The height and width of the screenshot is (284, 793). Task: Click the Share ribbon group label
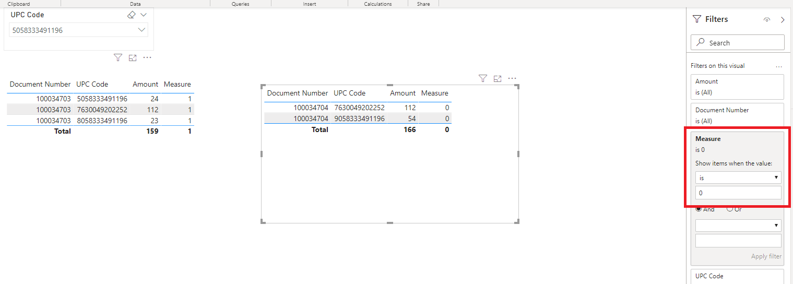point(423,4)
